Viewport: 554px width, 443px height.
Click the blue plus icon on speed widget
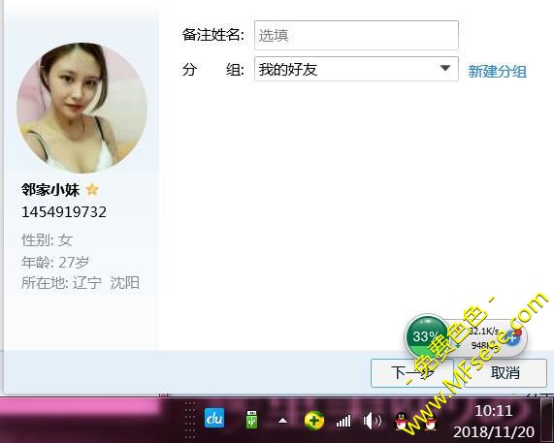pyautogui.click(x=512, y=337)
